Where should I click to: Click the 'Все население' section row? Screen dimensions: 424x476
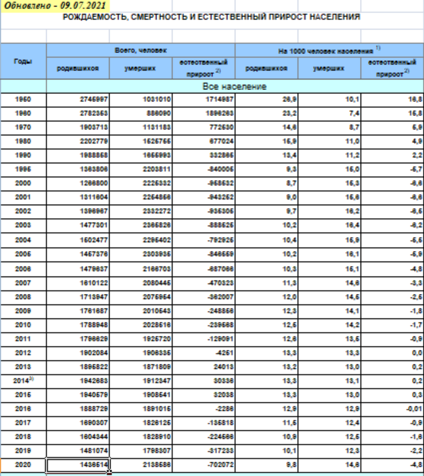click(235, 86)
